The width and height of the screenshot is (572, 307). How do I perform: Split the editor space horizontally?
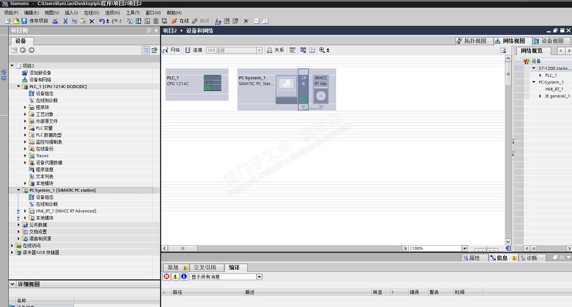point(256,21)
